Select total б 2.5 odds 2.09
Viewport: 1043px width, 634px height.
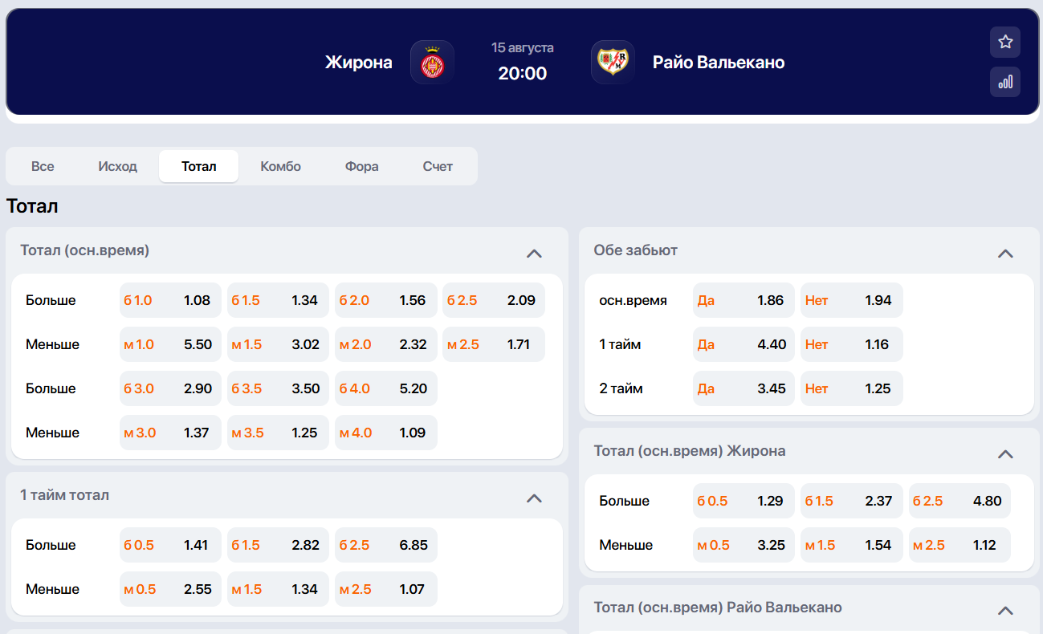coord(494,300)
